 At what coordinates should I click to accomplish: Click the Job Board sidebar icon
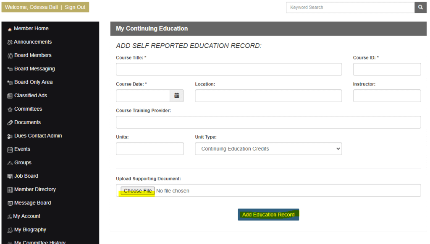click(10, 177)
